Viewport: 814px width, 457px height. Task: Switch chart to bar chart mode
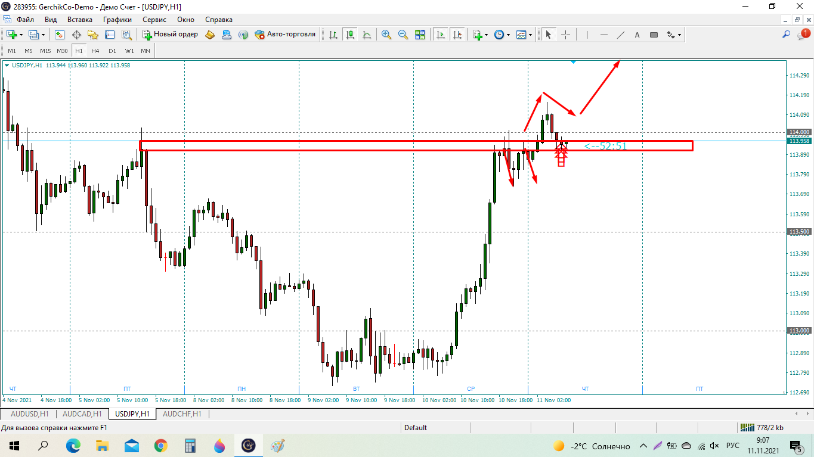click(x=333, y=35)
